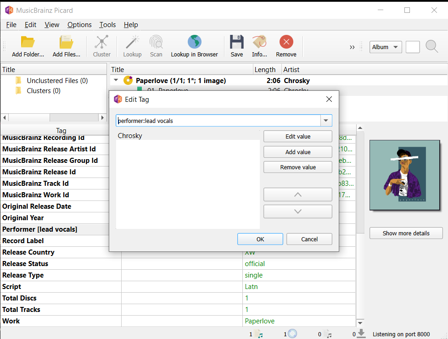Click the metadata scrollbar up arrow
The image size is (448, 339).
pyautogui.click(x=360, y=128)
